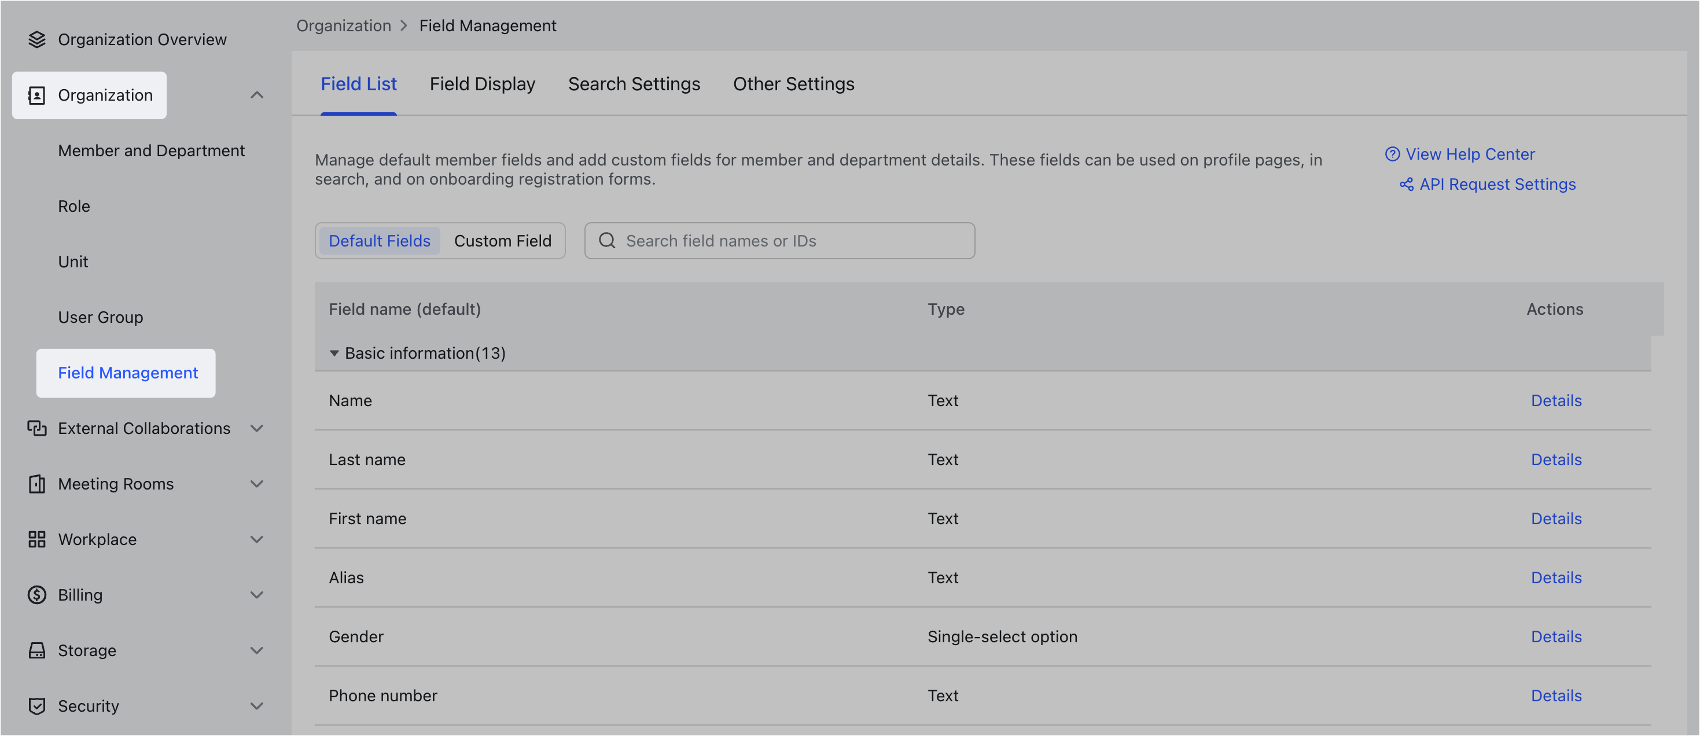The image size is (1700, 736).
Task: Click the Organization contact-card icon
Action: pos(37,95)
